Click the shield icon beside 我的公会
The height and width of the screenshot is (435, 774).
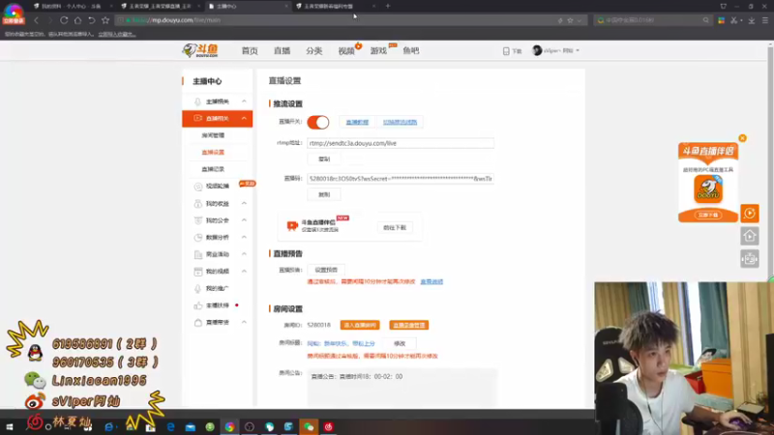(x=198, y=220)
